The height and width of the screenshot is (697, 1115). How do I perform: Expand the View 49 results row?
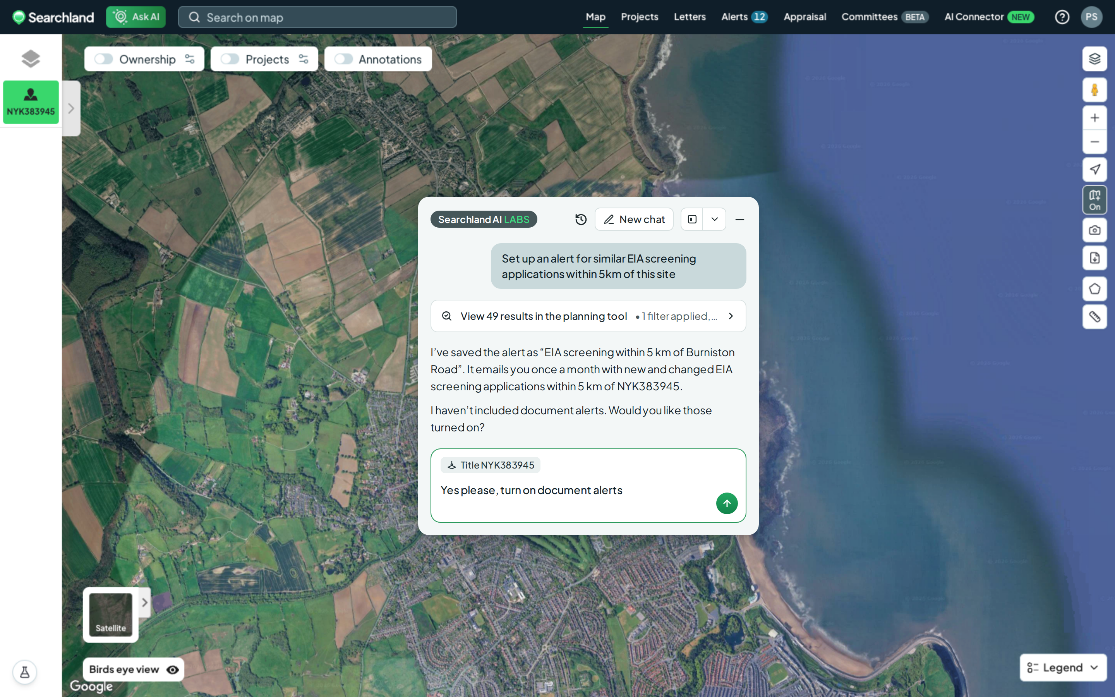click(x=588, y=316)
